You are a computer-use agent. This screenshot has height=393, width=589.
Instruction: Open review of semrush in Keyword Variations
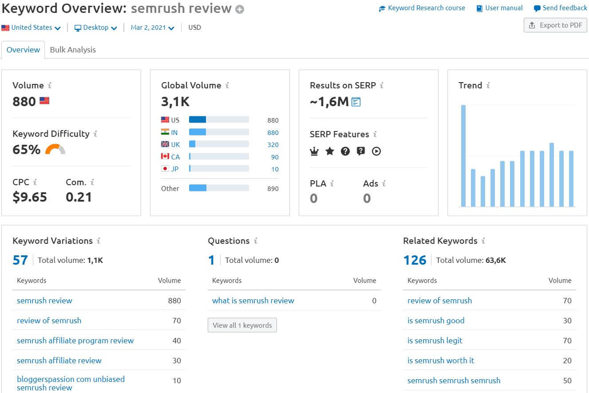(49, 321)
